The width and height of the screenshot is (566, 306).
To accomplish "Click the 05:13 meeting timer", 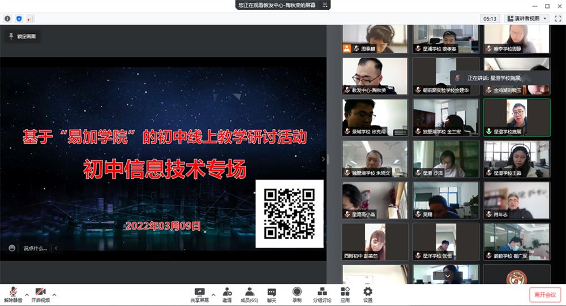I will tap(490, 19).
